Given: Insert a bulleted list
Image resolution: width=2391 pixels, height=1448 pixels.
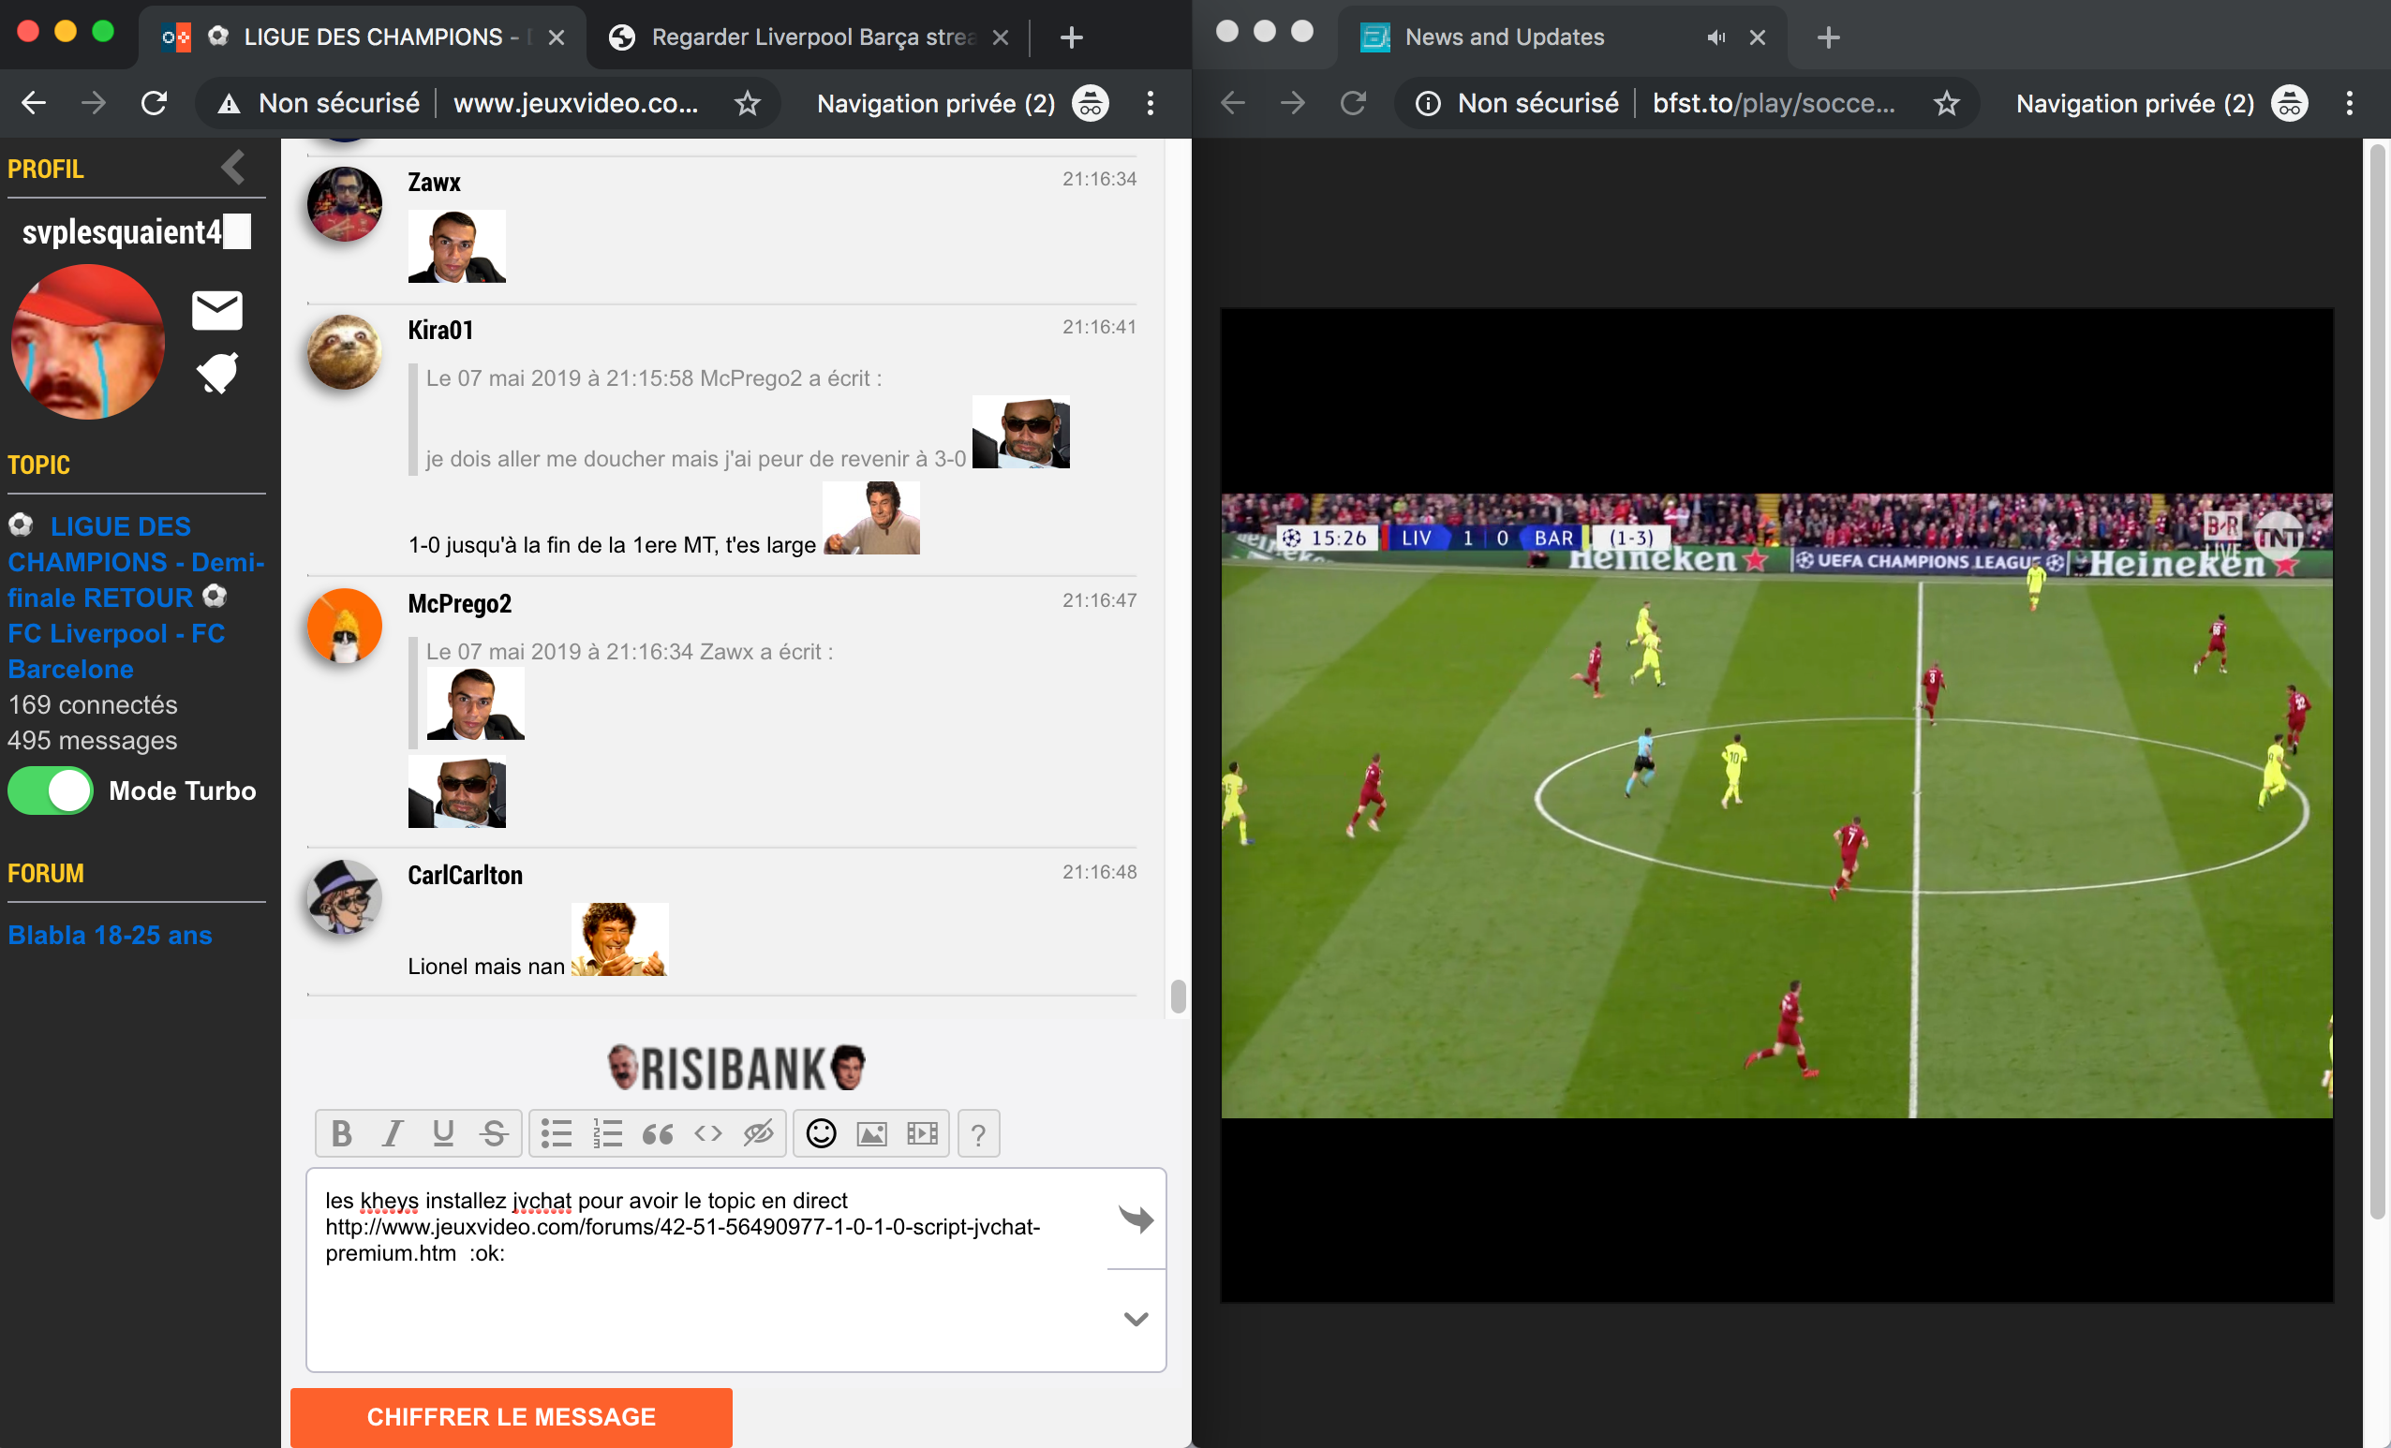Looking at the screenshot, I should pyautogui.click(x=556, y=1132).
